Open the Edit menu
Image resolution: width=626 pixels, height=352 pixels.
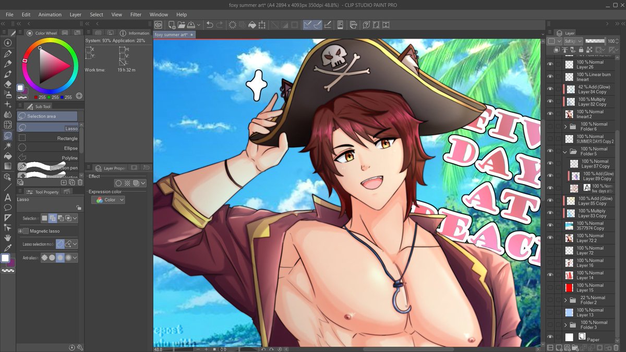coord(26,15)
